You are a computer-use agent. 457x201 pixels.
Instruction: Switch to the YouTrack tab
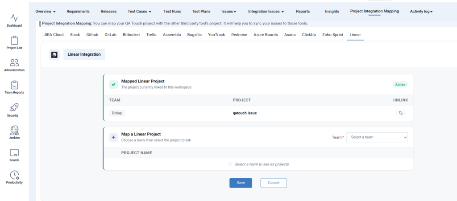216,35
